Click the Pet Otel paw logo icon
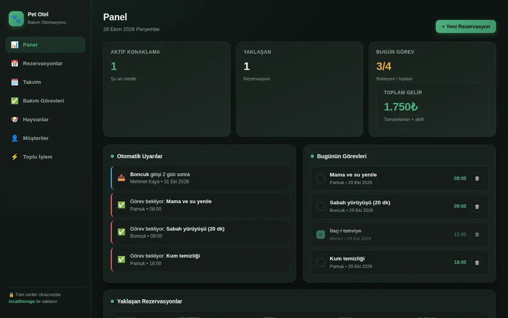 coord(17,19)
